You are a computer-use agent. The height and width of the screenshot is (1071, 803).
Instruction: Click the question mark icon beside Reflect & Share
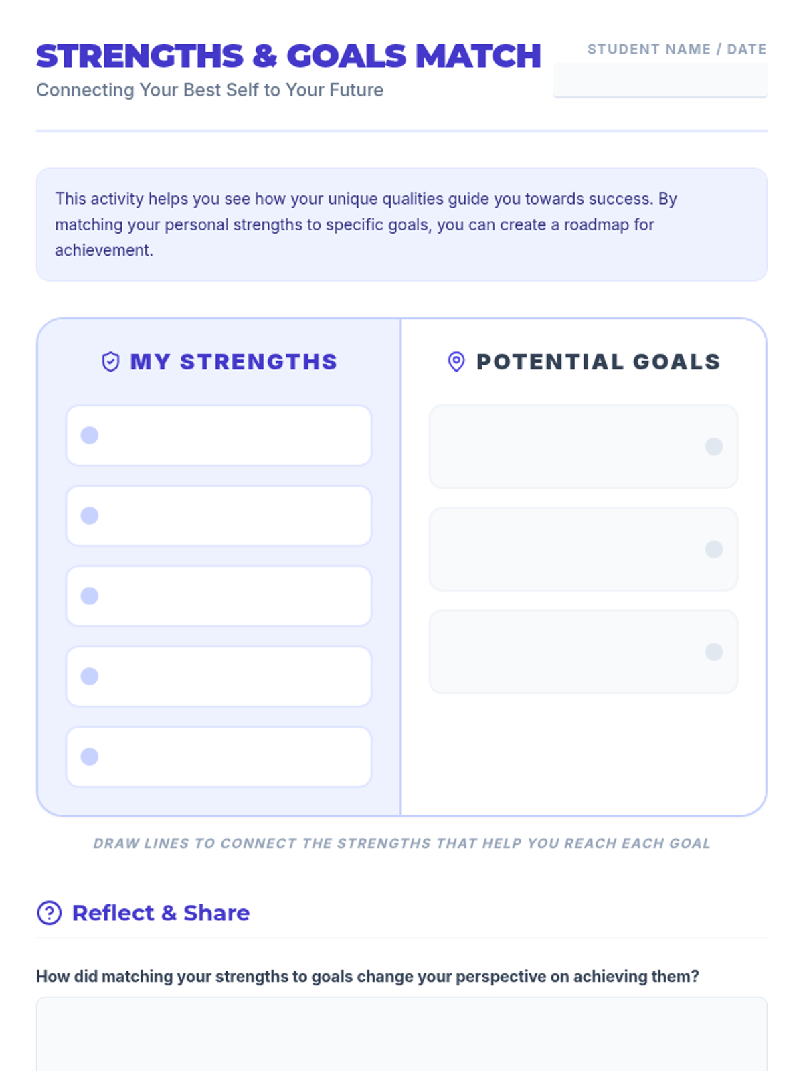click(x=50, y=913)
